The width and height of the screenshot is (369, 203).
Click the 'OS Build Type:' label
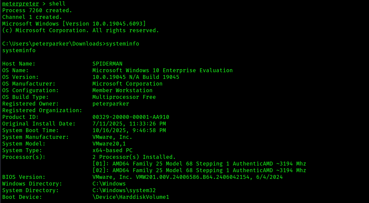tap(26, 97)
